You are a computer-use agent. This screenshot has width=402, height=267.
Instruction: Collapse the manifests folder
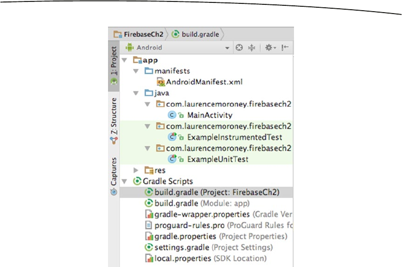(136, 71)
